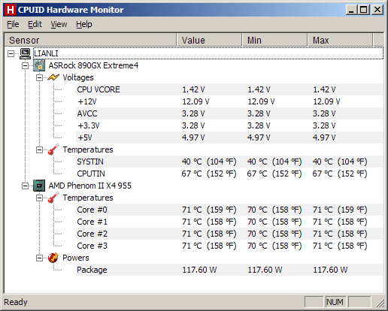Click the +5V max value 4.97 V

pos(324,137)
